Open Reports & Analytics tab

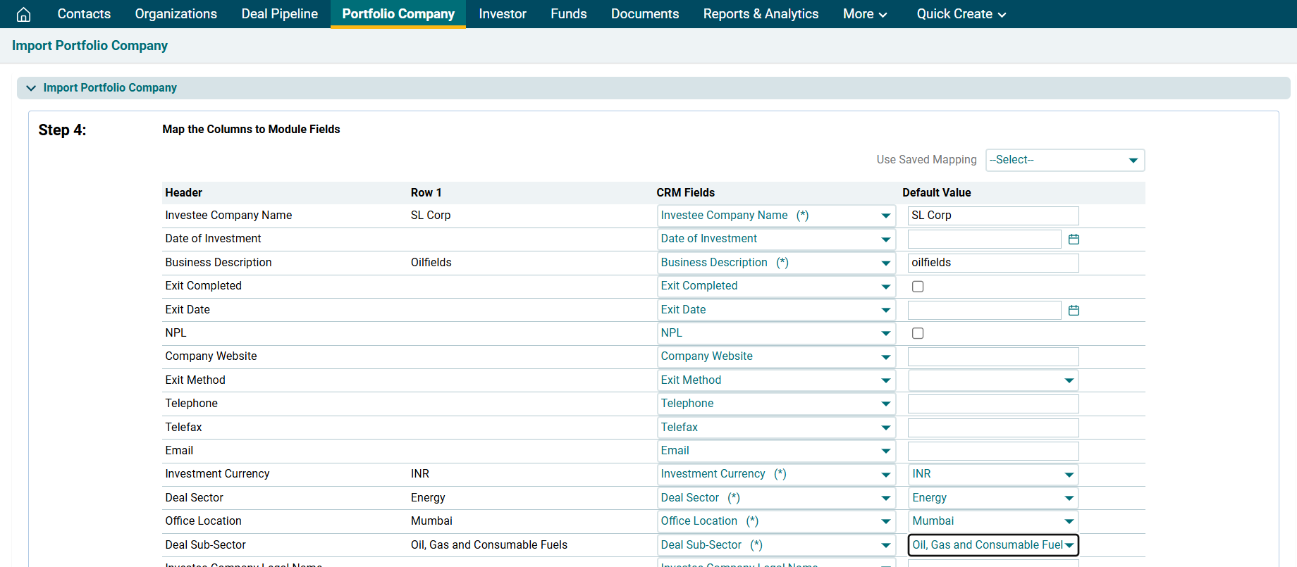point(761,14)
